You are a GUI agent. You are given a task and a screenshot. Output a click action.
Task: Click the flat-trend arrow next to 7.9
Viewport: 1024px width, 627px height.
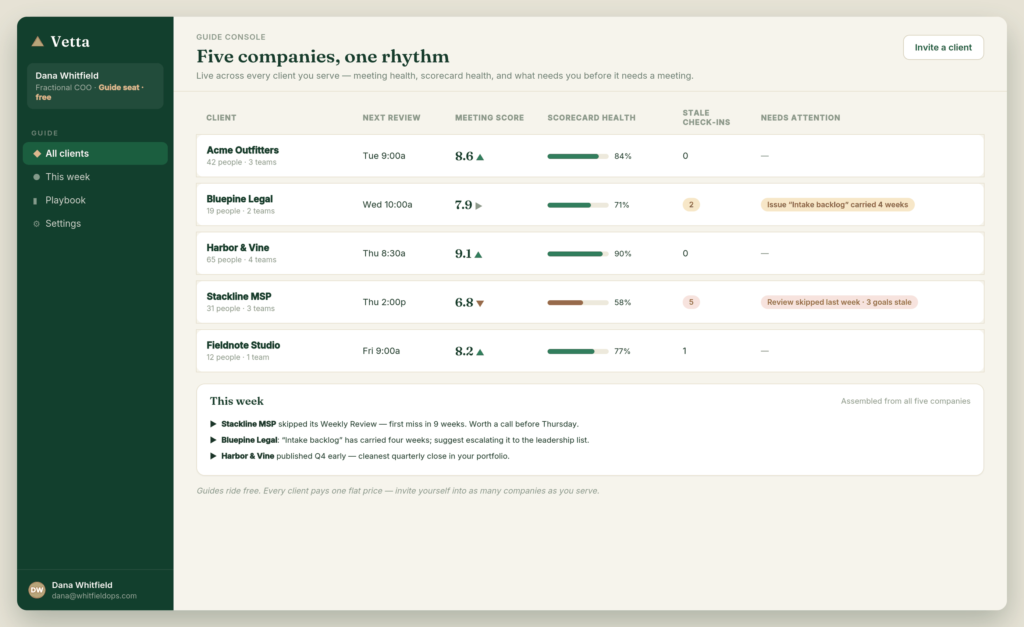point(479,205)
